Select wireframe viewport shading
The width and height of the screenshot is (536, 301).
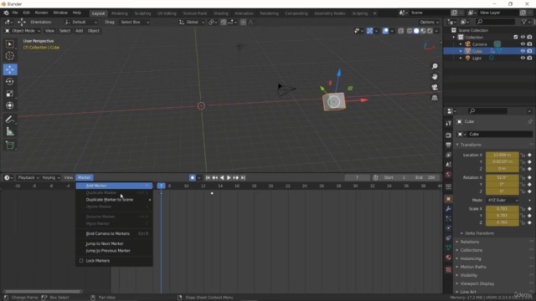click(x=410, y=31)
